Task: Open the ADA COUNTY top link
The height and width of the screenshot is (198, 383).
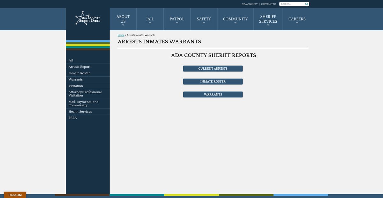Action: (250, 4)
